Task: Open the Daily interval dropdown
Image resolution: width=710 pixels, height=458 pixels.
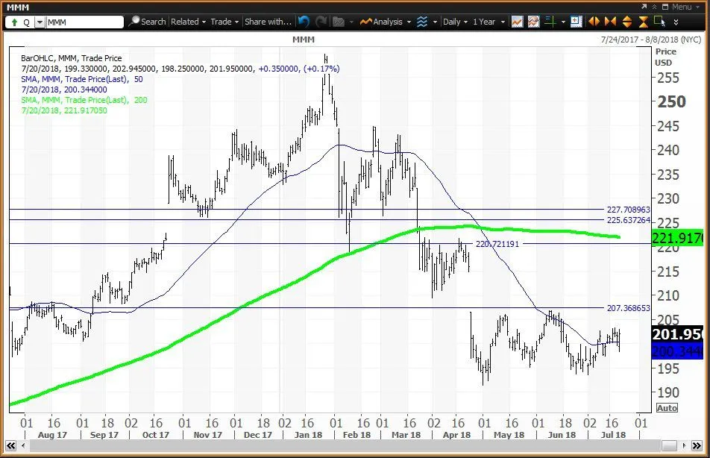Action: (x=455, y=22)
